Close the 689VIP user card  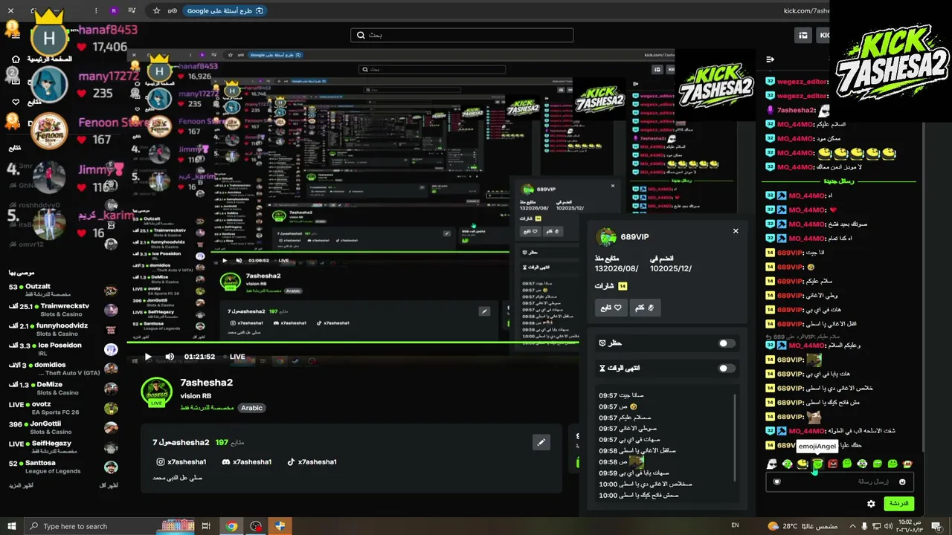tap(736, 231)
